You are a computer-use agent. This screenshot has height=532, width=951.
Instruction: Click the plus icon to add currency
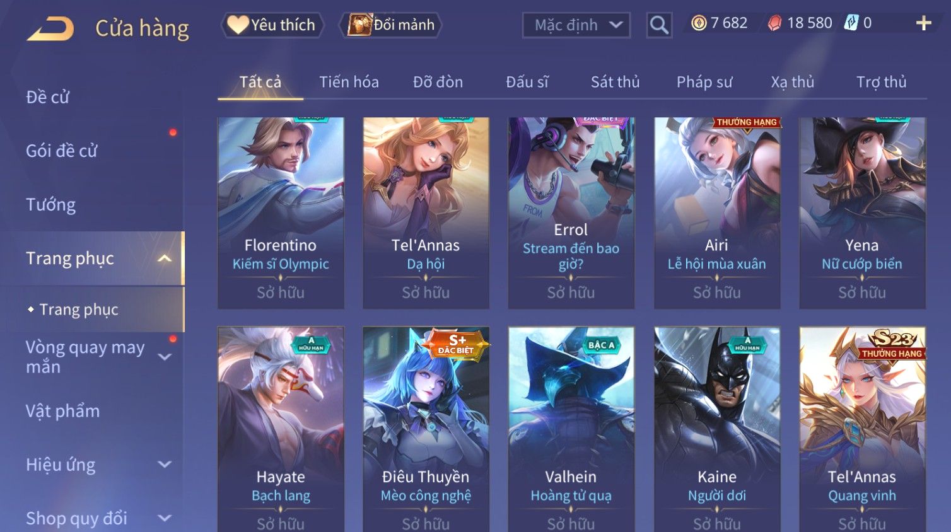pyautogui.click(x=923, y=23)
